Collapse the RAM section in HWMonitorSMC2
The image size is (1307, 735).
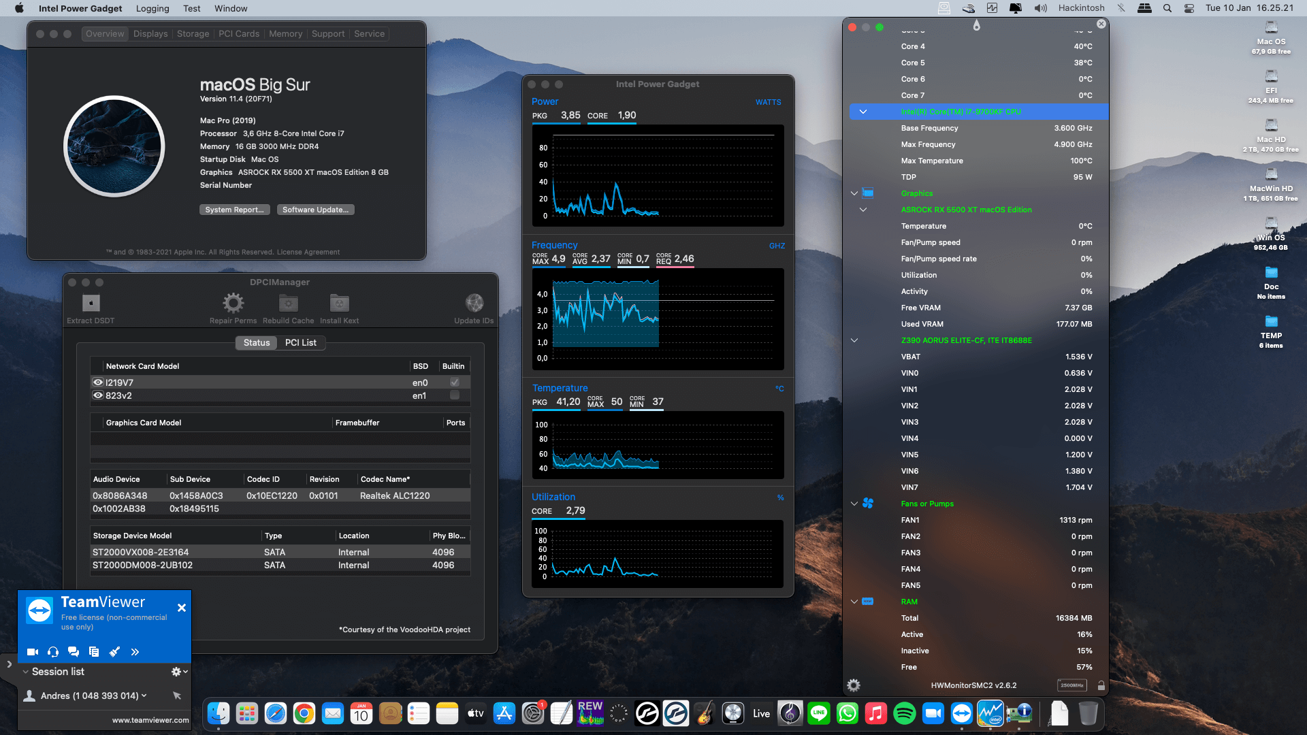(854, 602)
